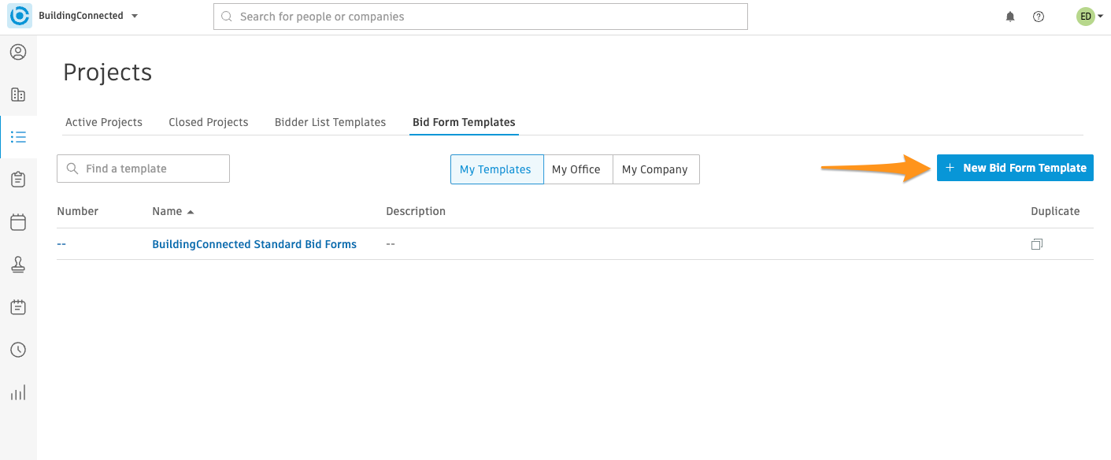
Task: Click the notifications bell icon
Action: click(x=1010, y=17)
